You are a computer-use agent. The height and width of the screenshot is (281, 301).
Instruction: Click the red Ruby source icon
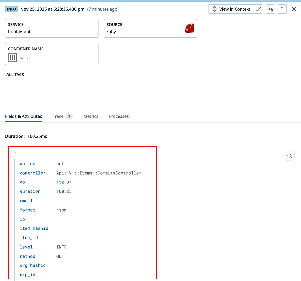[190, 28]
